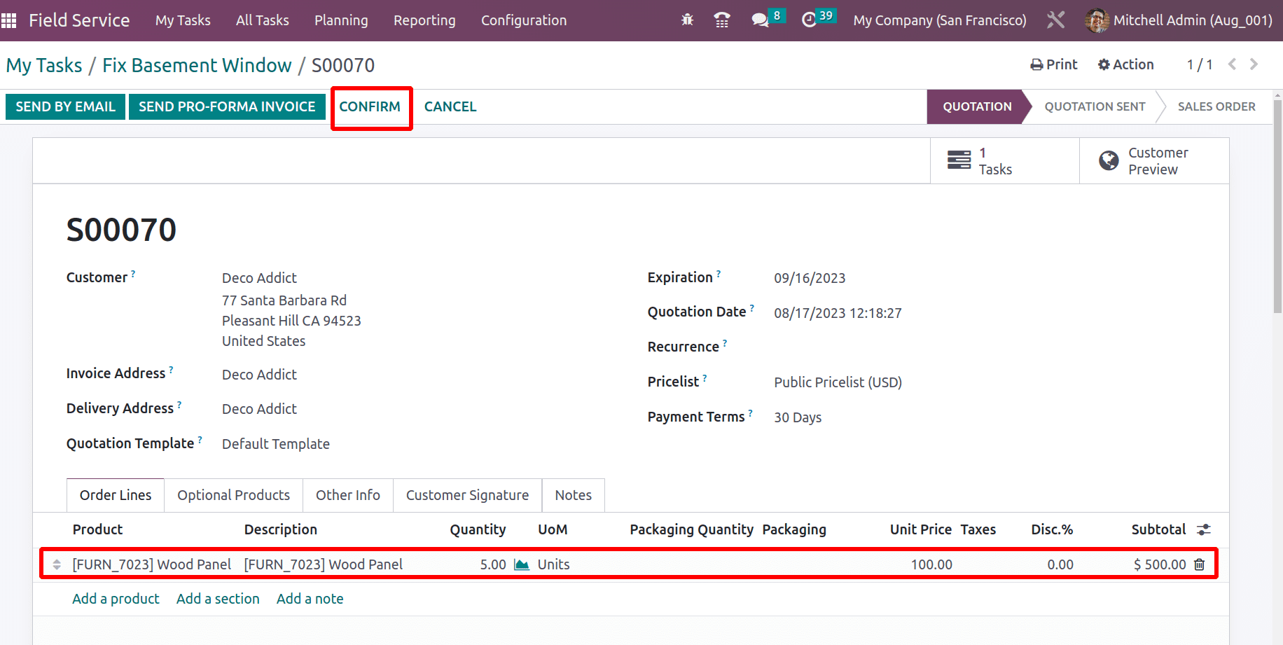Viewport: 1283px width, 645px height.
Task: Click the Default Template value
Action: [276, 444]
